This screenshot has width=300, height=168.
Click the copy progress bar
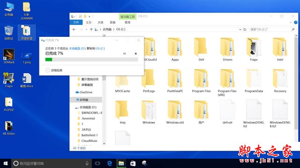pyautogui.click(x=91, y=59)
